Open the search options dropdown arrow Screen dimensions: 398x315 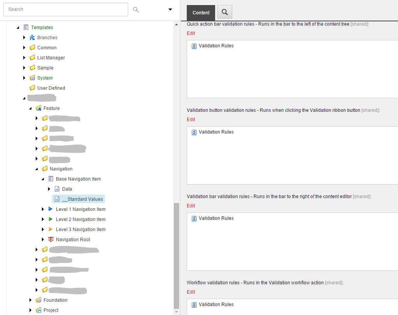[x=170, y=9]
